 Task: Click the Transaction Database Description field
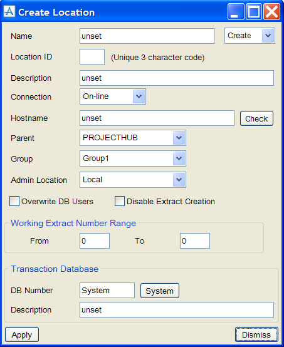(177, 310)
